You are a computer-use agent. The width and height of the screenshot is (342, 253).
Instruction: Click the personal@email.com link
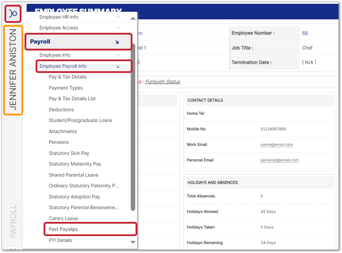pos(279,160)
